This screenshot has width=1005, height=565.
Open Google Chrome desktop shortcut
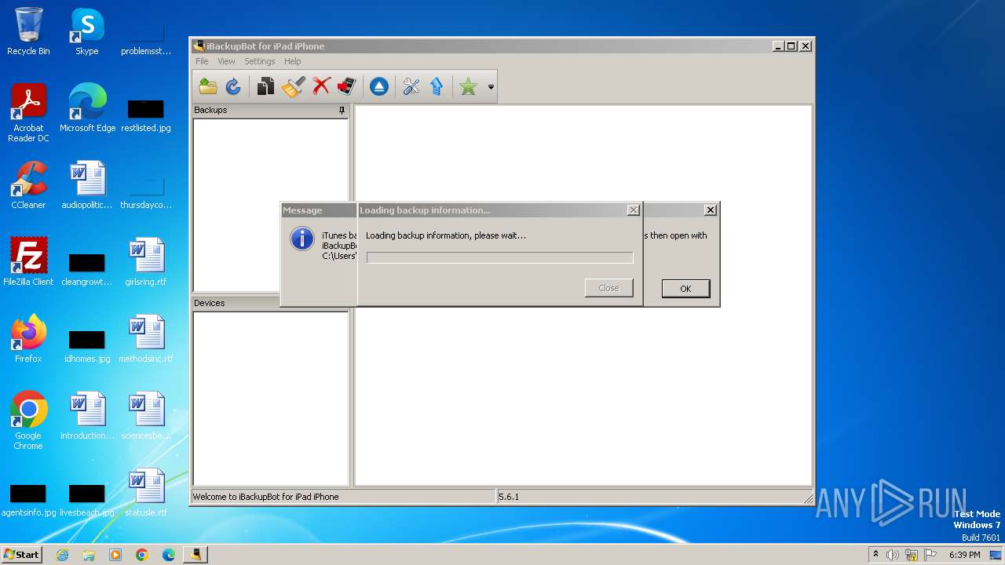tap(28, 421)
